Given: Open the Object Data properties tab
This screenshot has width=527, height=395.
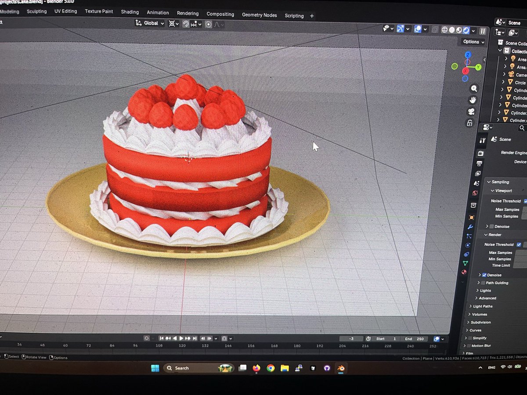Looking at the screenshot, I should coord(465,263).
